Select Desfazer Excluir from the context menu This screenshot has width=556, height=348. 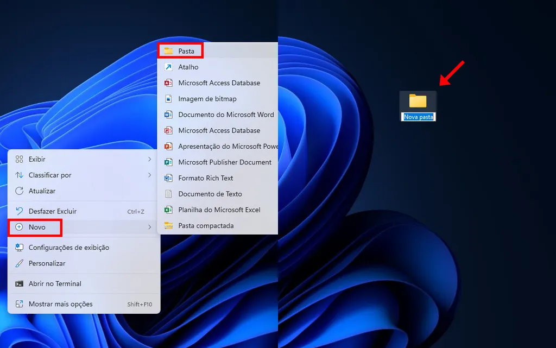pyautogui.click(x=53, y=211)
